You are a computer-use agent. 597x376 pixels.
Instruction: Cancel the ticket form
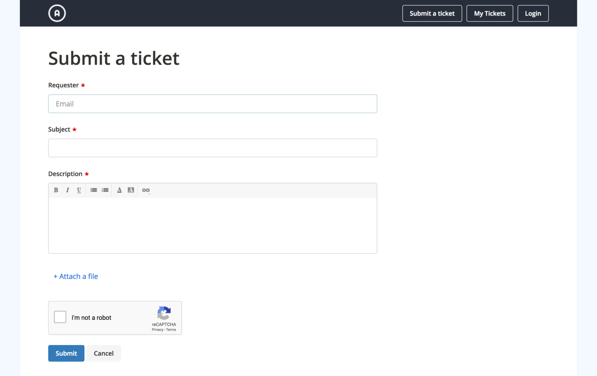click(103, 353)
